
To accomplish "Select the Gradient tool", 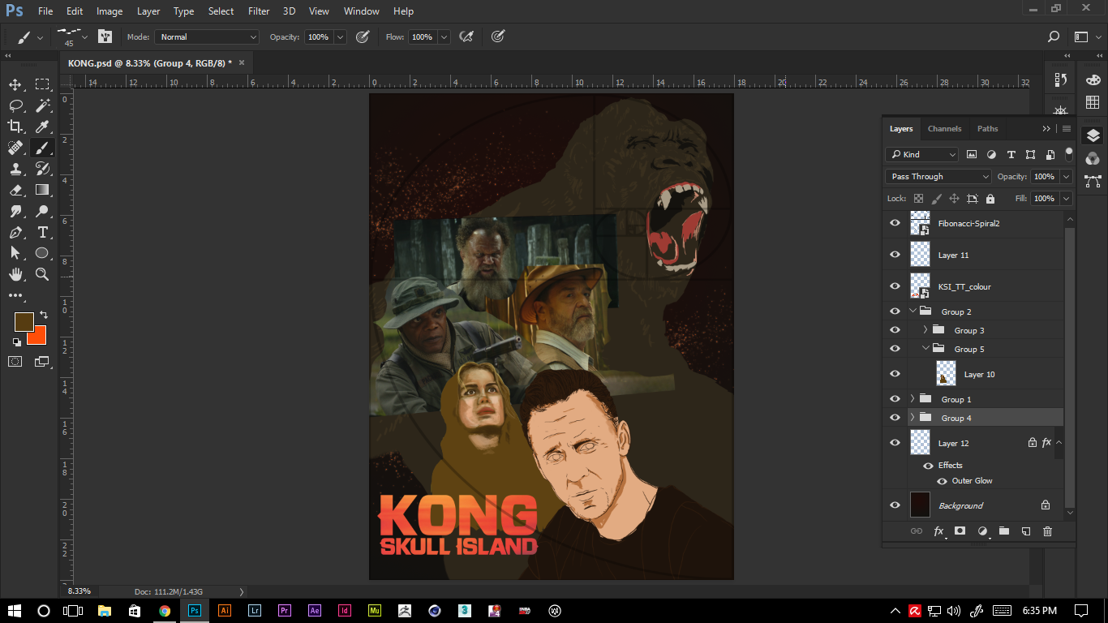I will pos(42,190).
